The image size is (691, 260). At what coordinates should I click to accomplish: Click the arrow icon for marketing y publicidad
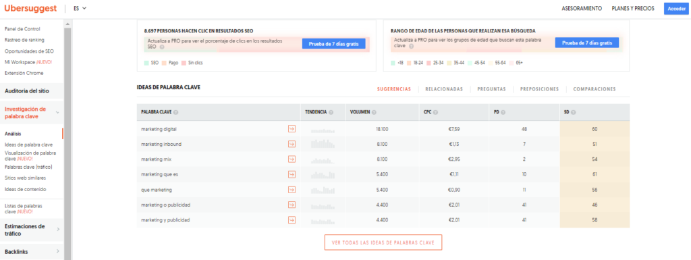tap(292, 220)
